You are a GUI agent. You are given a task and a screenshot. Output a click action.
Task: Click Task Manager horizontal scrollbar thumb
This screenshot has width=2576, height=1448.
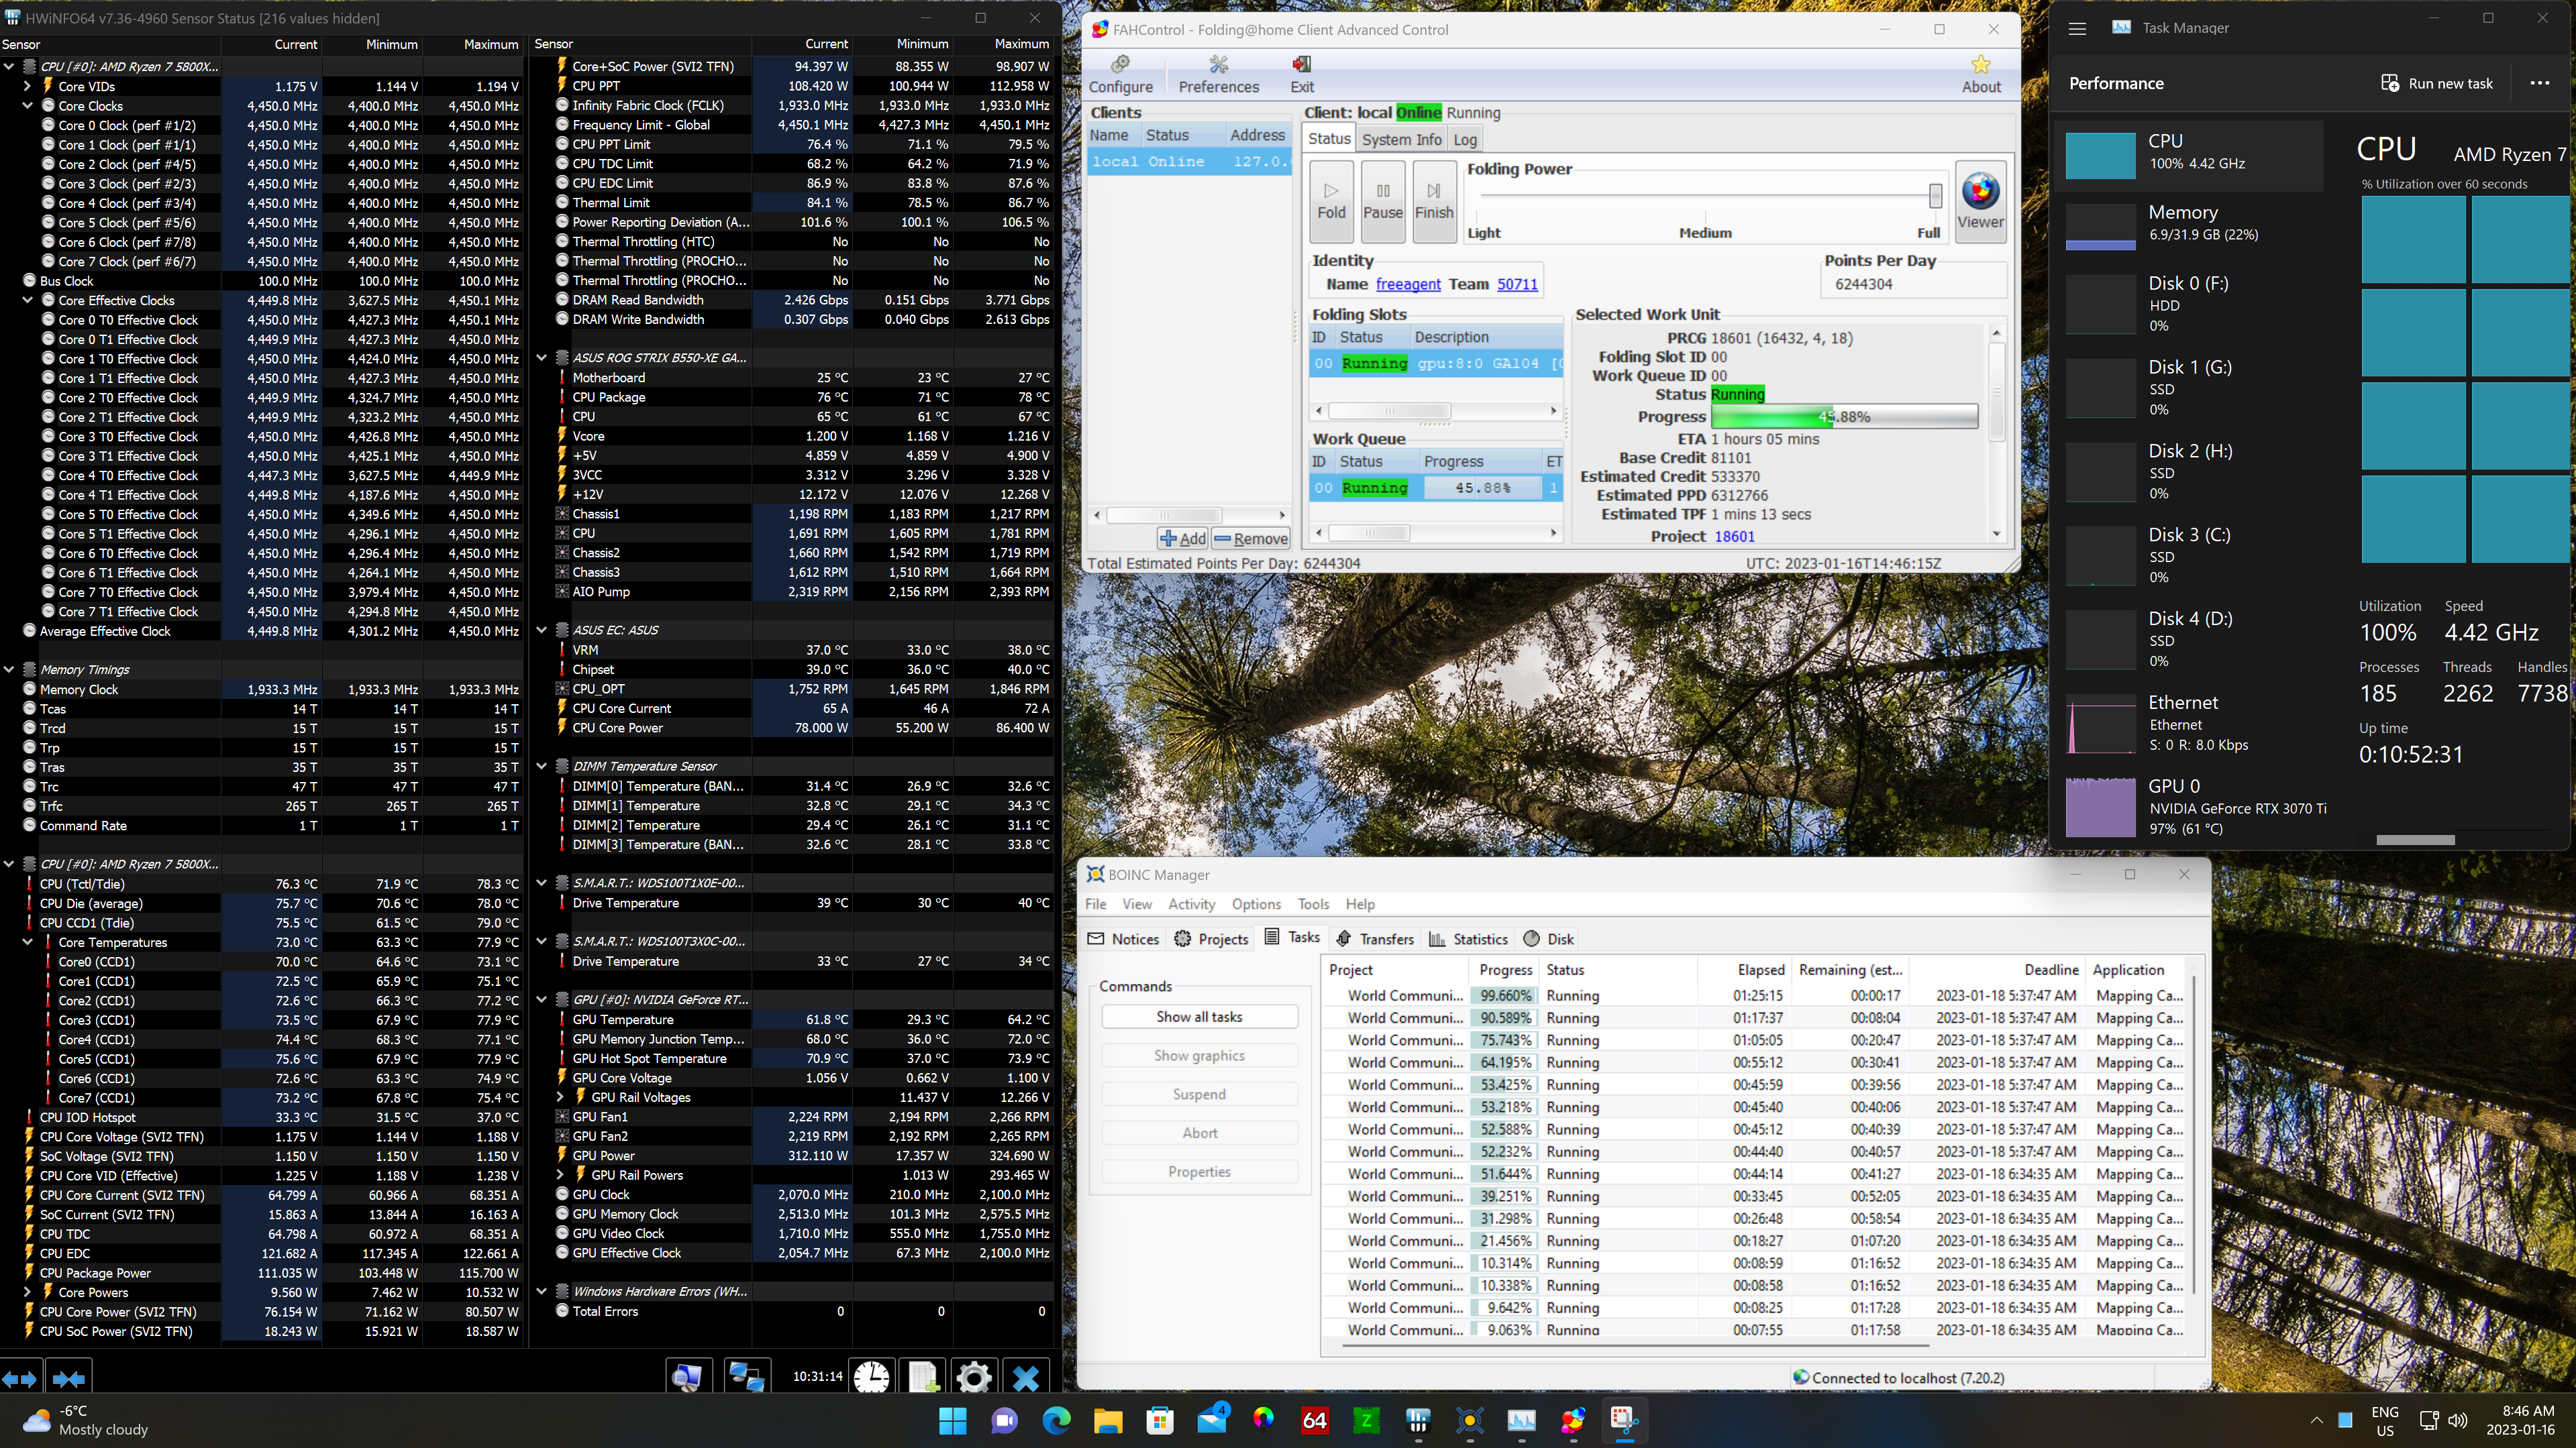point(2415,840)
